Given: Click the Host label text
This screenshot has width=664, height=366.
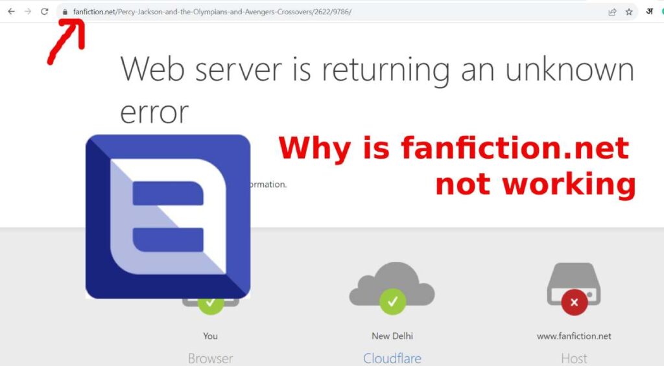Looking at the screenshot, I should click(574, 358).
